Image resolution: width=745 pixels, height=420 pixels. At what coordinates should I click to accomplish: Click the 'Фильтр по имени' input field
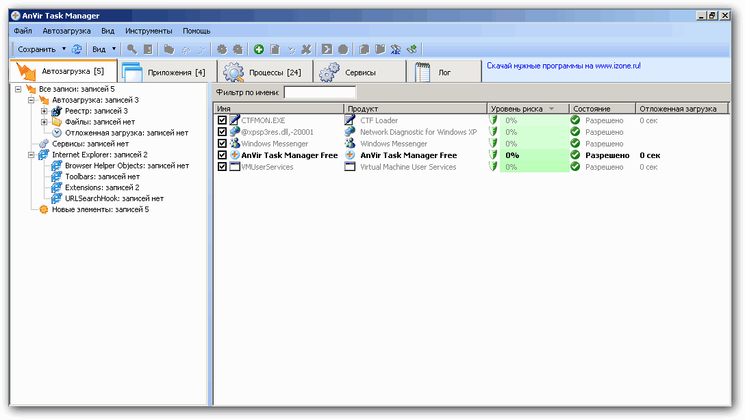(320, 92)
